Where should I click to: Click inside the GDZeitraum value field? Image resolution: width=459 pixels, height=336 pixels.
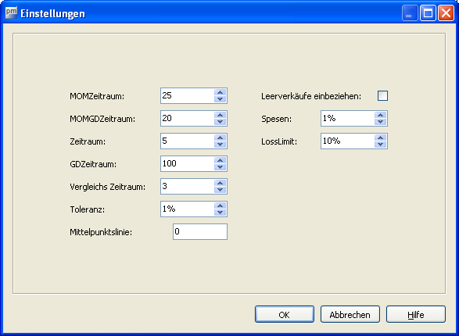tap(188, 163)
